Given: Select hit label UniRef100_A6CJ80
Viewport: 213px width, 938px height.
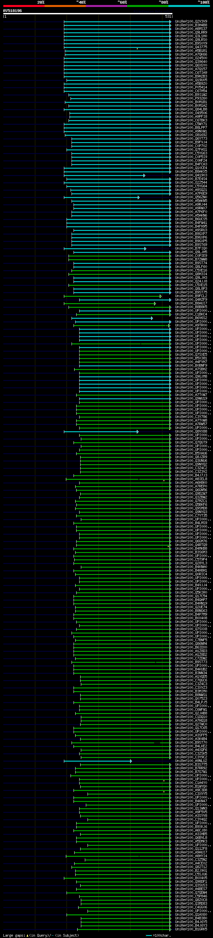Looking at the screenshot, I should tap(191, 831).
